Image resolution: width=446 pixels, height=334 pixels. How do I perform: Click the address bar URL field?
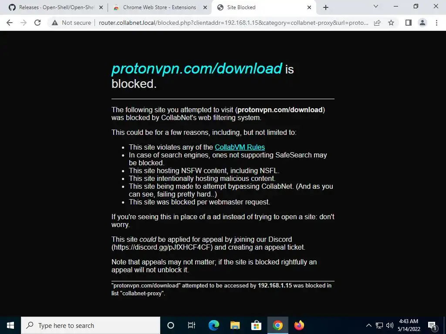[x=233, y=23]
